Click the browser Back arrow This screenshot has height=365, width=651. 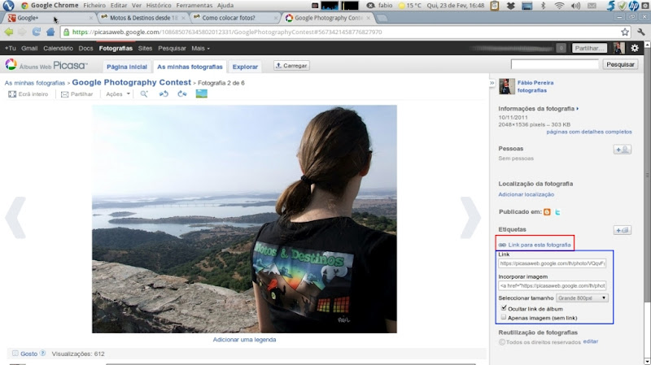9,32
